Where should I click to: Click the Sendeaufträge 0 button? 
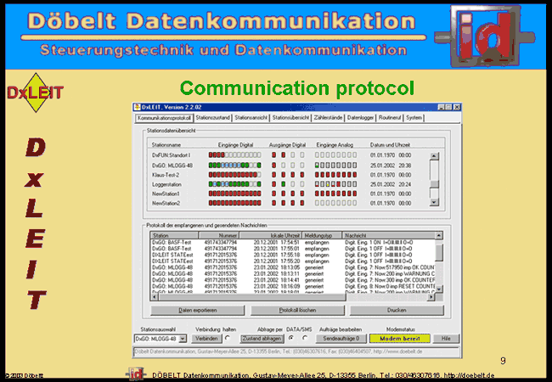pyautogui.click(x=341, y=339)
